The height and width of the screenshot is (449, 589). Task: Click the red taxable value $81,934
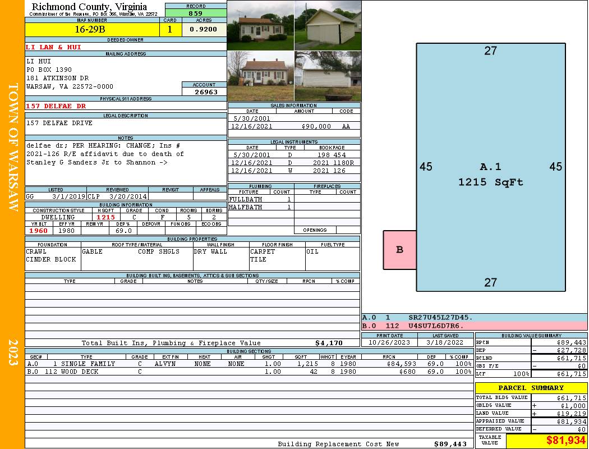(546, 441)
